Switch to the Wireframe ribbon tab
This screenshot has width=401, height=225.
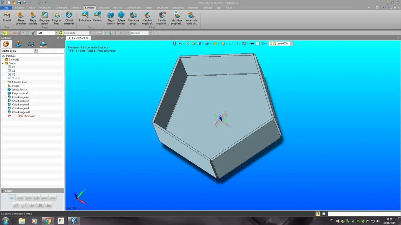click(45, 8)
